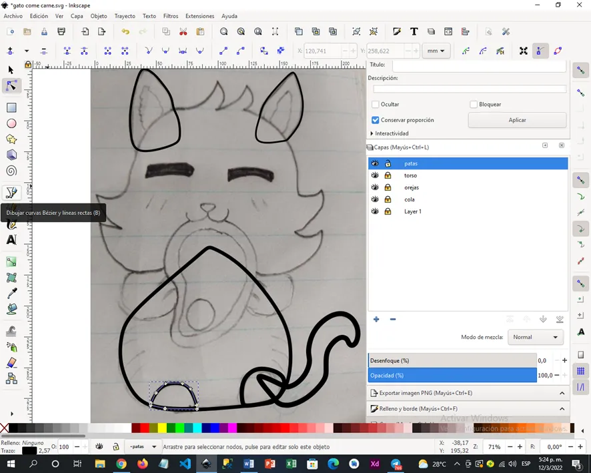Collapse Exportar imagen PNG panel
This screenshot has height=473, width=591.
click(x=562, y=393)
